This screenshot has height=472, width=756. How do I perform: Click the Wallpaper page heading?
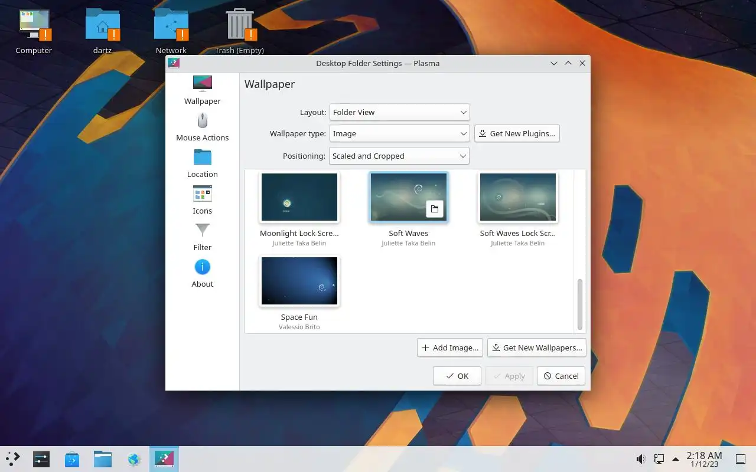coord(270,84)
